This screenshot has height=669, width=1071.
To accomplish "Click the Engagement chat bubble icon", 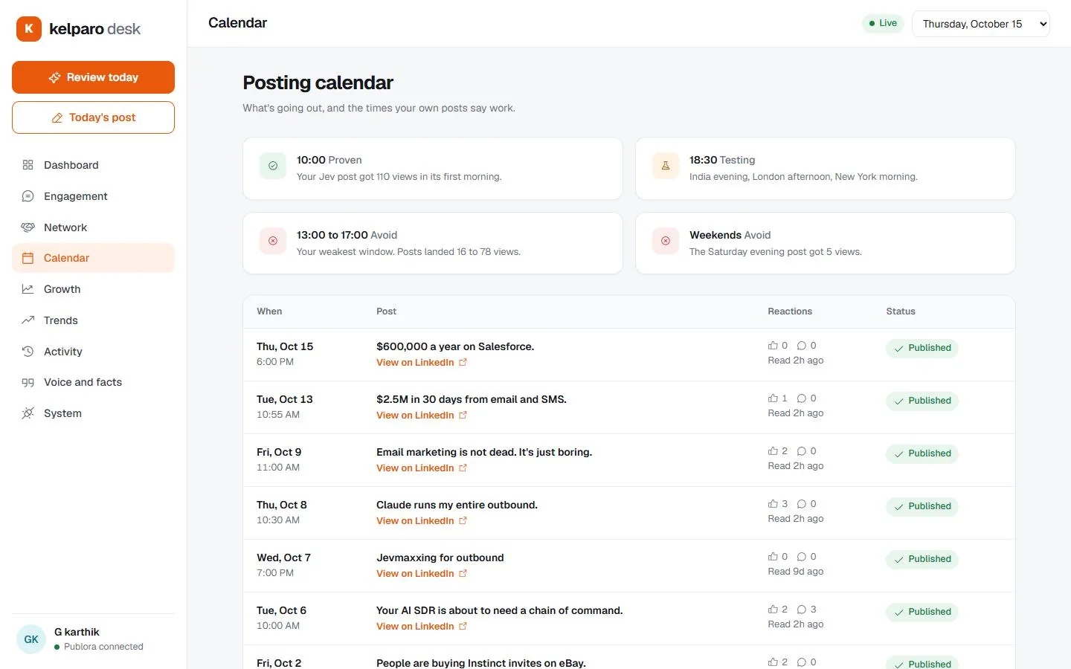I will [28, 196].
